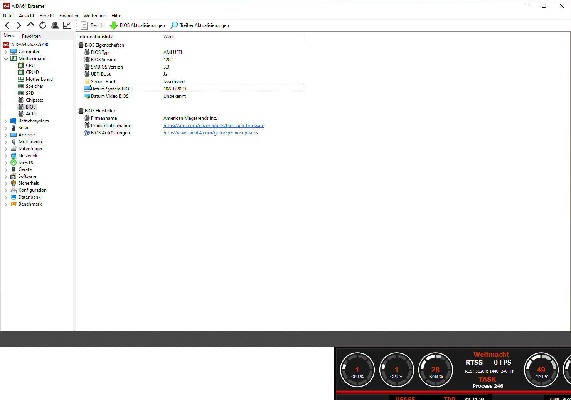
Task: Click the Konfiguration gear icon
Action: coord(13,190)
